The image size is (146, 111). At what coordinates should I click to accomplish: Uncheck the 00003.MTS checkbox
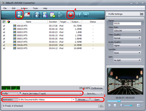4,32
